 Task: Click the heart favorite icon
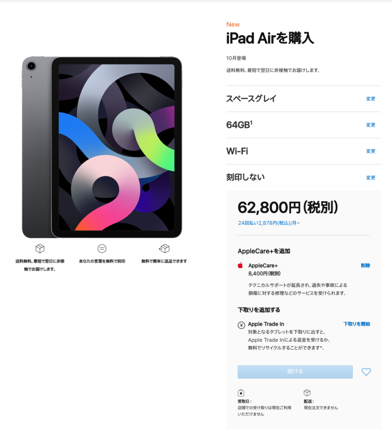click(366, 372)
